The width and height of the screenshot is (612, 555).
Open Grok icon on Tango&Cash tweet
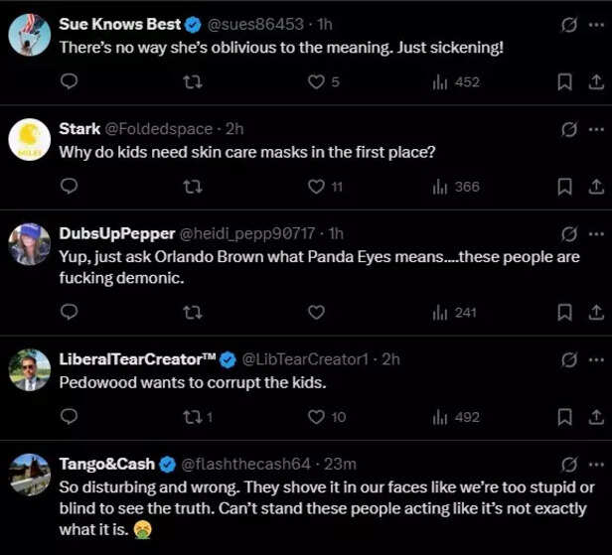coord(569,464)
